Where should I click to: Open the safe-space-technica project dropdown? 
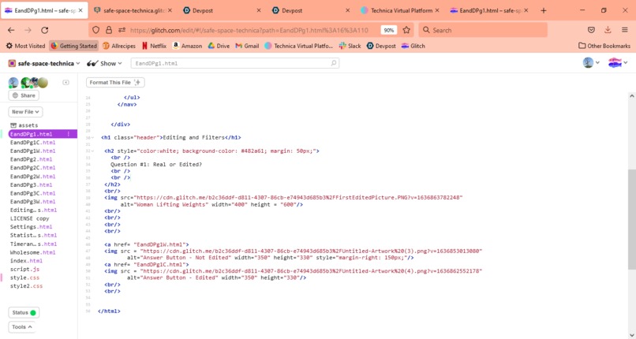click(x=44, y=63)
